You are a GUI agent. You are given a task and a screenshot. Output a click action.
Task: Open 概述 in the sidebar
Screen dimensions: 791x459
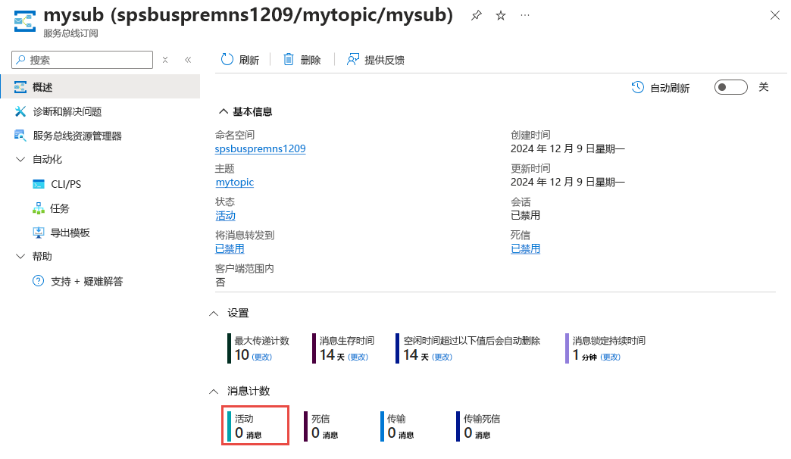[100, 87]
